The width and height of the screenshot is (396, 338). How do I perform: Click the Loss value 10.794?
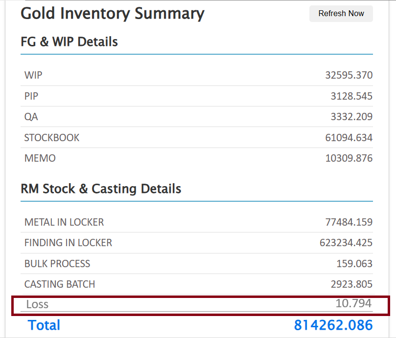coord(353,303)
